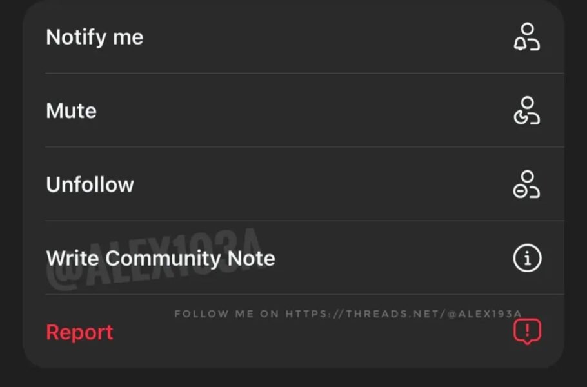
Task: Click the person-minus Unfollow icon
Action: [526, 184]
